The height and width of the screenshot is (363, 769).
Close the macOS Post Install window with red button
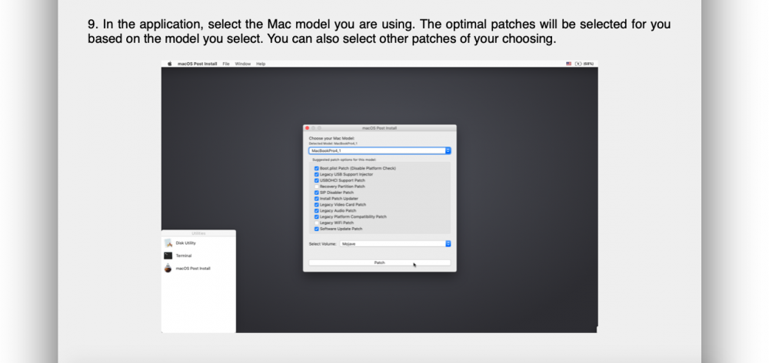308,128
